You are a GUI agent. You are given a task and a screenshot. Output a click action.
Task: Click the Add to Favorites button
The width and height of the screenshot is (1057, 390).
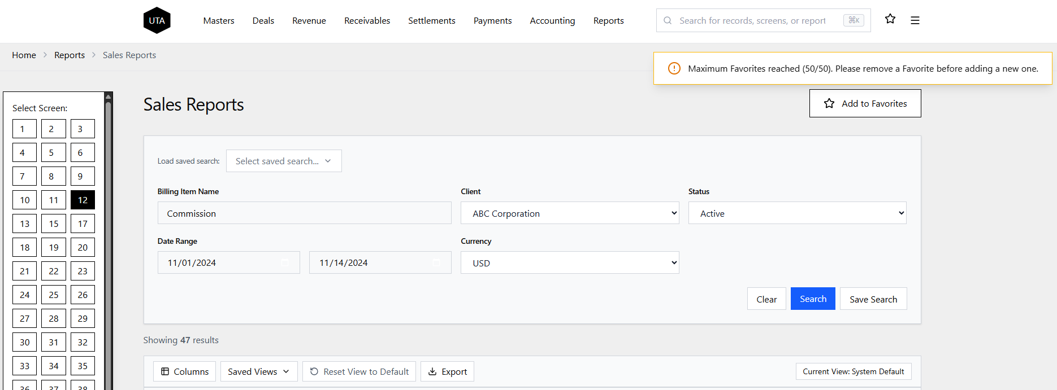[865, 103]
